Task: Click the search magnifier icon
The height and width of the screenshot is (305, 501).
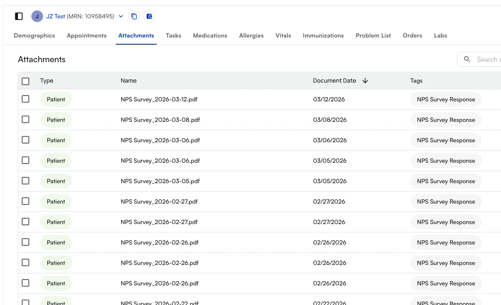Action: click(467, 59)
